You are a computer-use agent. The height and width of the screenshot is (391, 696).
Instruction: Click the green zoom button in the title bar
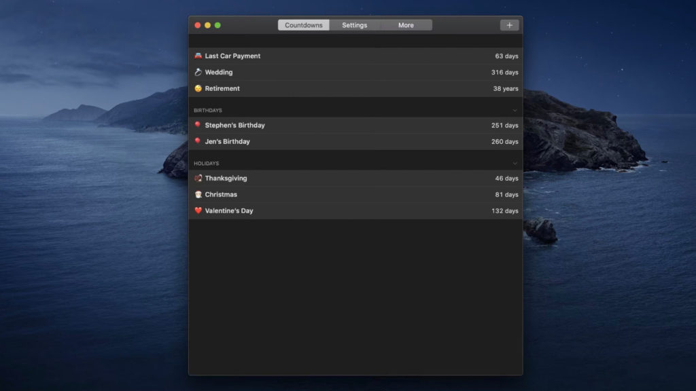click(x=217, y=24)
